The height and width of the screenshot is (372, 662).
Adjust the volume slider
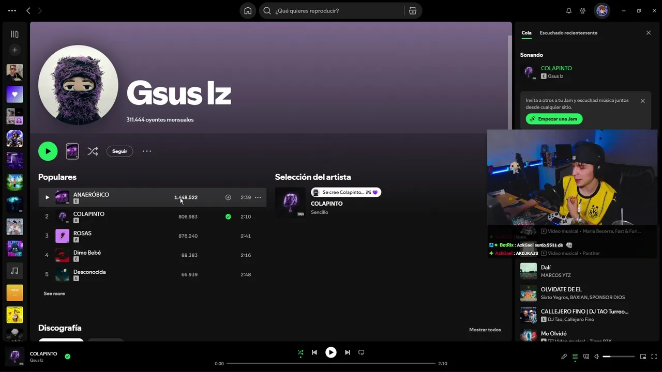(x=619, y=357)
